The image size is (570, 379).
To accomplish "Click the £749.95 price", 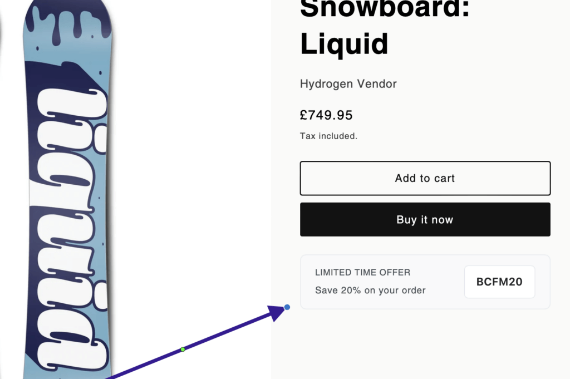I will 326,115.
